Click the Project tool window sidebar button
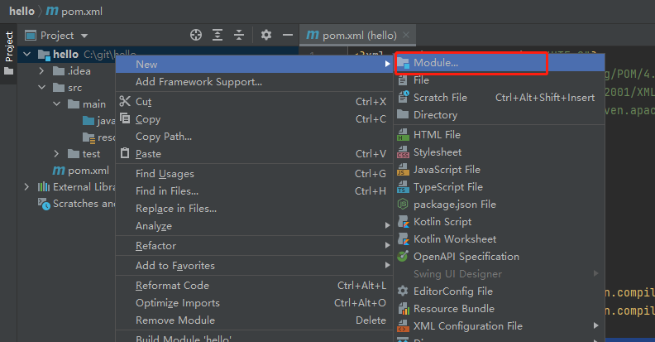 tap(8, 54)
